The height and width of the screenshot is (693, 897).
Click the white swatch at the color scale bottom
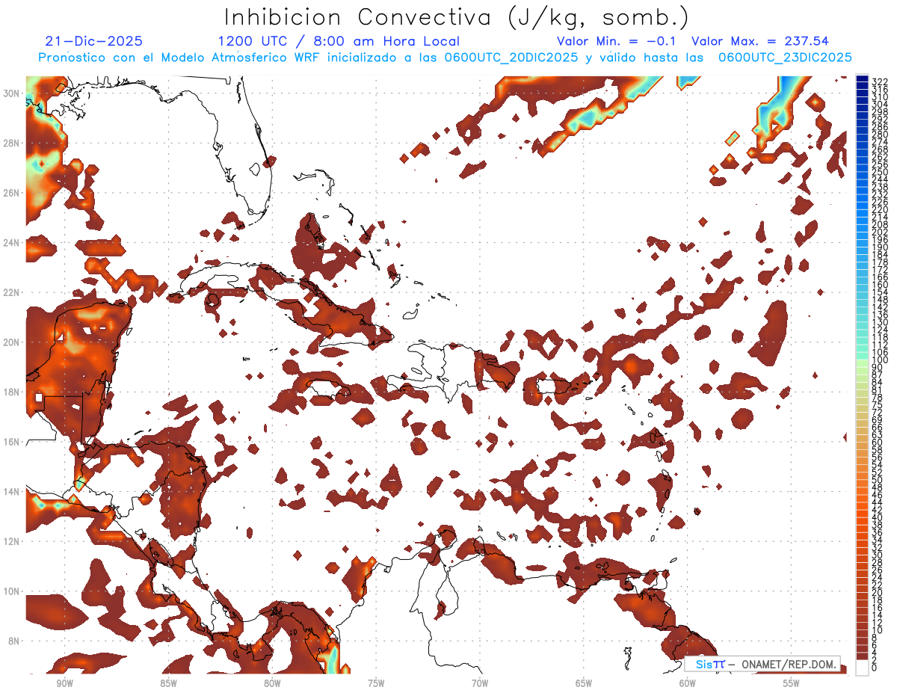tap(863, 668)
